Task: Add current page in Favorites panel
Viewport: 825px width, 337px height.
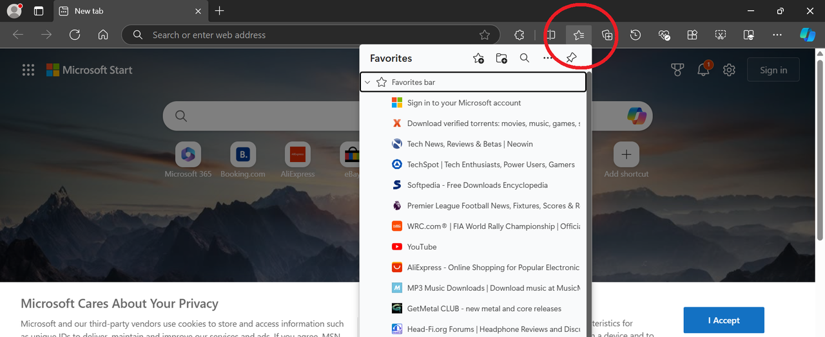Action: [478, 59]
